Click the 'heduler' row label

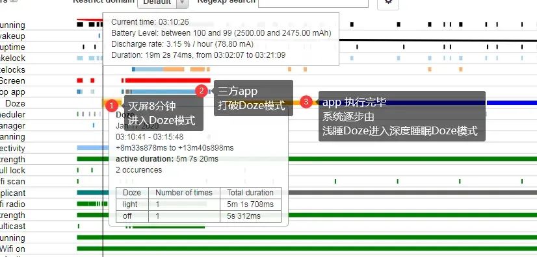(12, 114)
